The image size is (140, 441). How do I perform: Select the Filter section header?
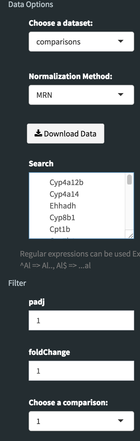click(17, 283)
